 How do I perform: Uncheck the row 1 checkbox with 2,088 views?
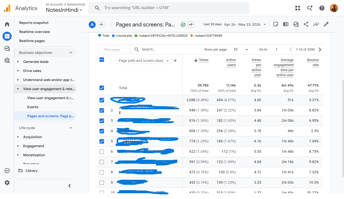pyautogui.click(x=102, y=100)
